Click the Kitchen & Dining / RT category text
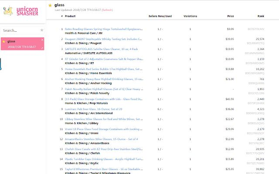279x174 pixels. (x=79, y=63)
